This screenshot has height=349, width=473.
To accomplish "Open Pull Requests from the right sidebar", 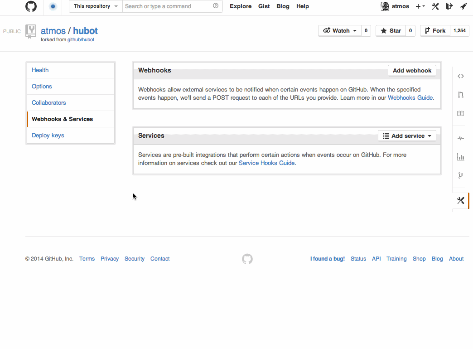I will coord(460,95).
